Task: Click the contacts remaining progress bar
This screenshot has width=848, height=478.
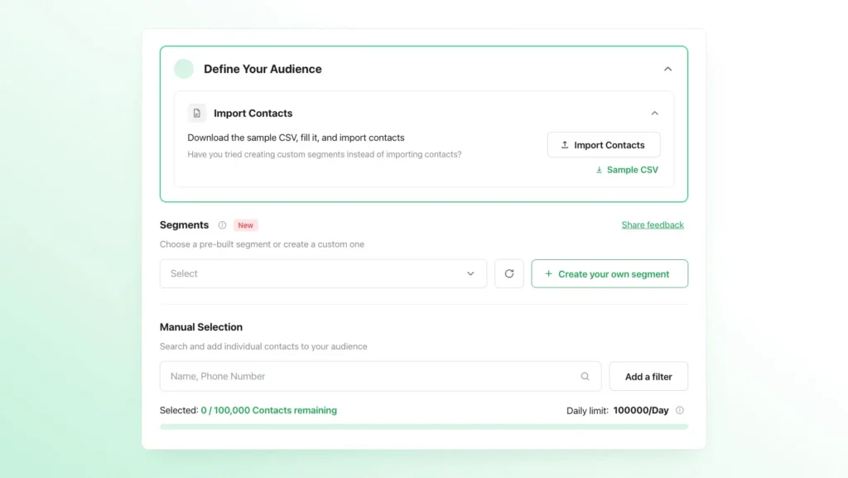Action: 424,427
